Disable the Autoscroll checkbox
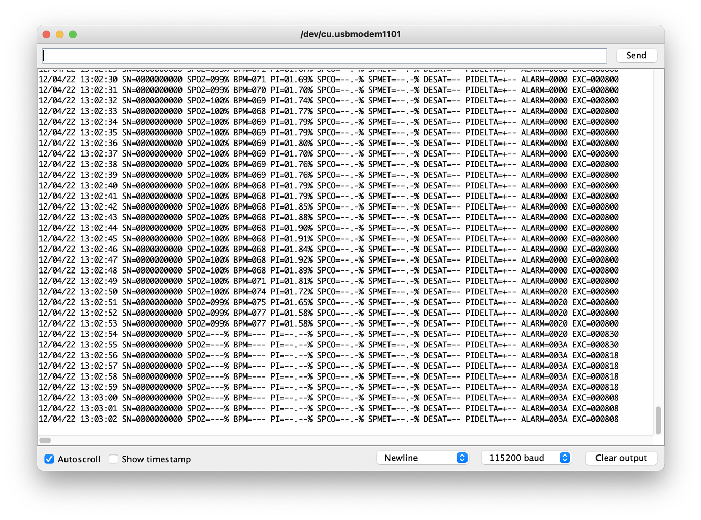Image resolution: width=701 pixels, height=520 pixels. click(49, 459)
